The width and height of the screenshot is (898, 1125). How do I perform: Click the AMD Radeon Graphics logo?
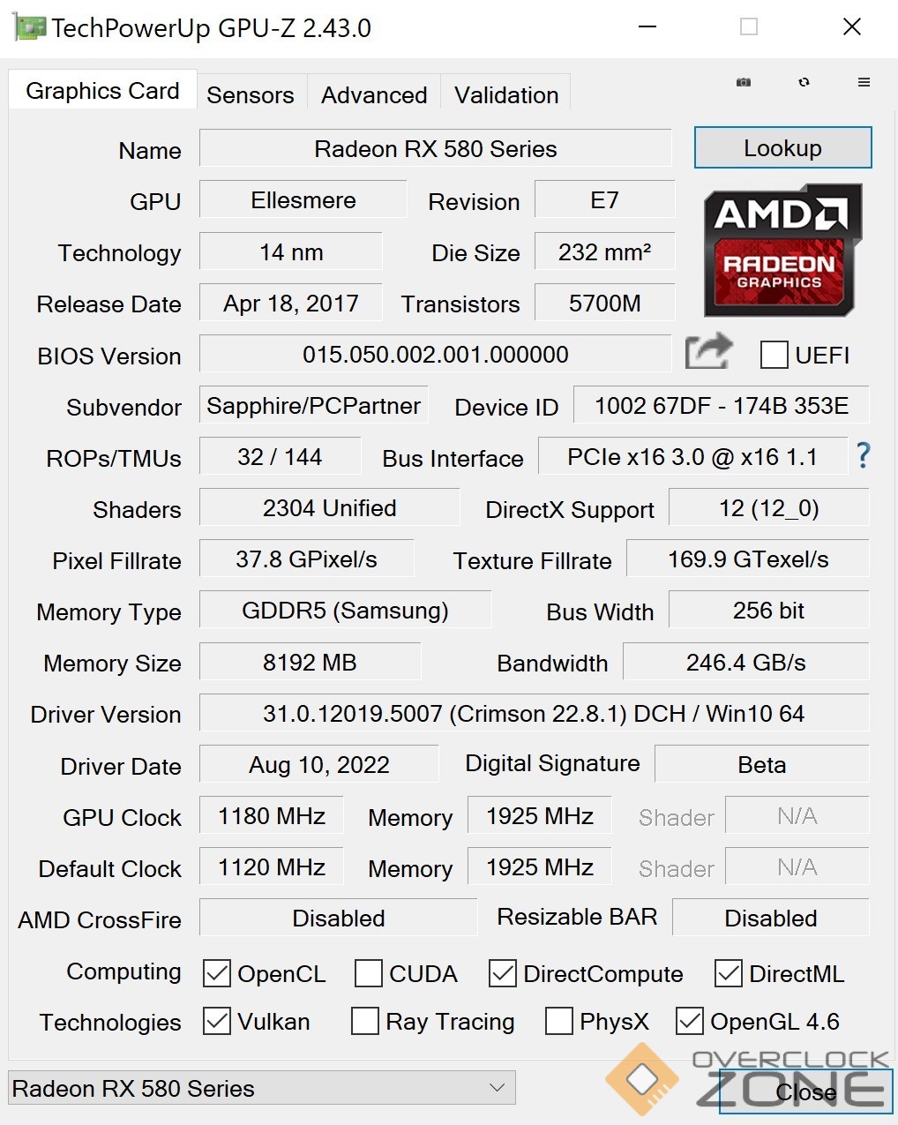[x=782, y=250]
